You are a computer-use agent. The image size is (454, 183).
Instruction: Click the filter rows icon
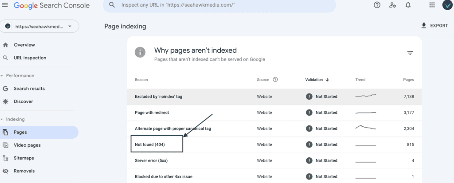tap(410, 53)
